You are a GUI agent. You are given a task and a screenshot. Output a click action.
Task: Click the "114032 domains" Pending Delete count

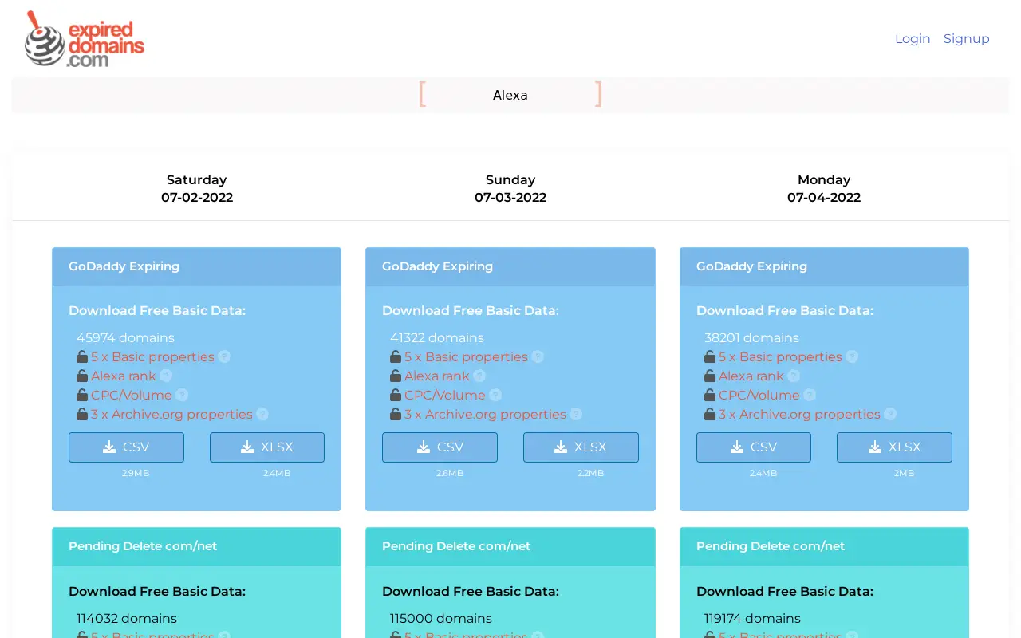[127, 618]
